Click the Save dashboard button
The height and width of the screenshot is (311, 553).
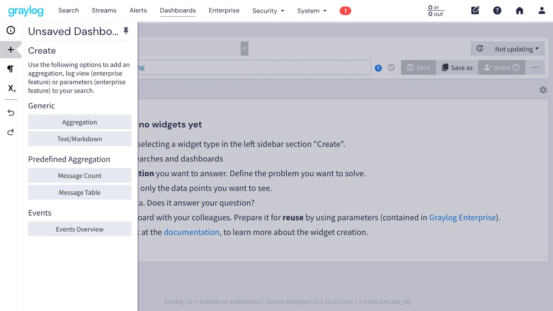tap(418, 67)
